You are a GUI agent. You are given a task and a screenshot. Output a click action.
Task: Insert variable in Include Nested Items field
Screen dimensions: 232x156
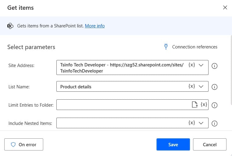[192, 123]
